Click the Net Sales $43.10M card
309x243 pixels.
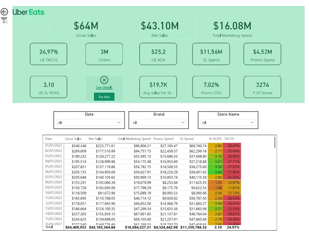(159, 29)
